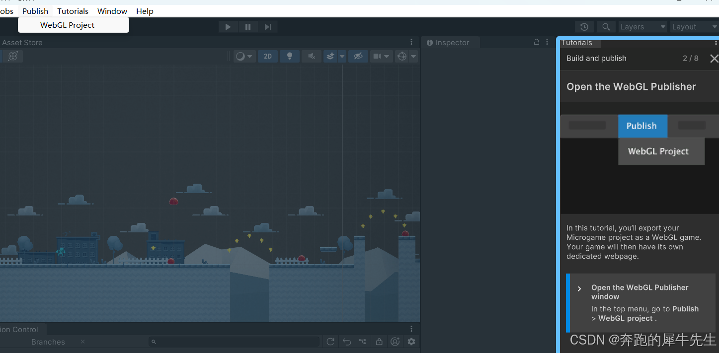Click the Inspector info icon
The width and height of the screenshot is (719, 353).
click(x=430, y=43)
